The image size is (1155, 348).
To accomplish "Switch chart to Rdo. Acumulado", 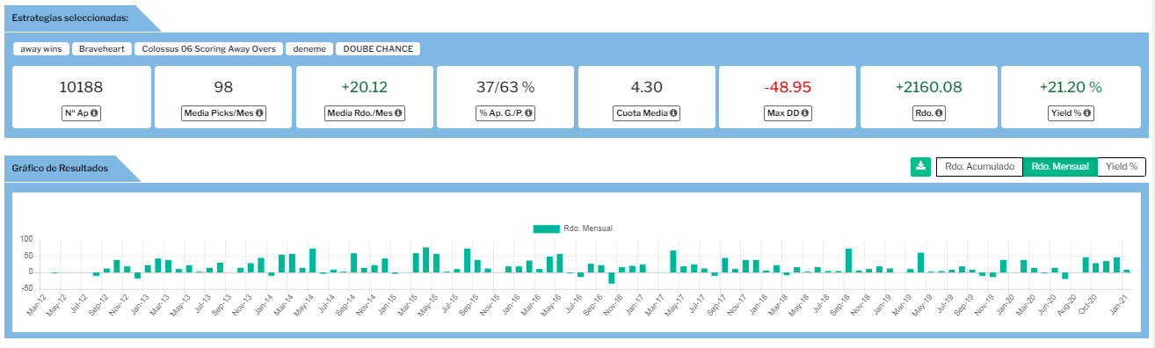I will pos(979,166).
